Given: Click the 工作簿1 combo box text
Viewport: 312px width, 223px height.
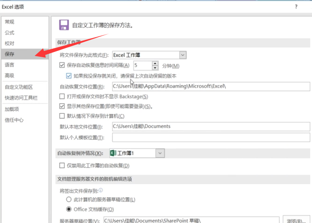Looking at the screenshot, I should click(x=125, y=153).
